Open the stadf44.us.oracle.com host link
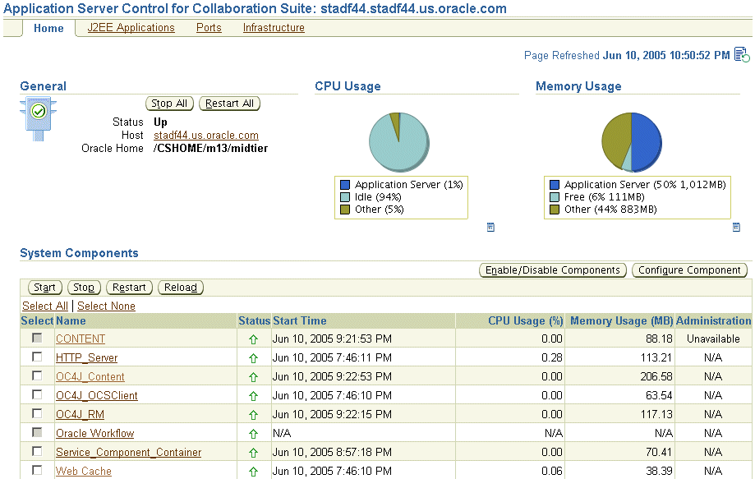 coord(206,136)
